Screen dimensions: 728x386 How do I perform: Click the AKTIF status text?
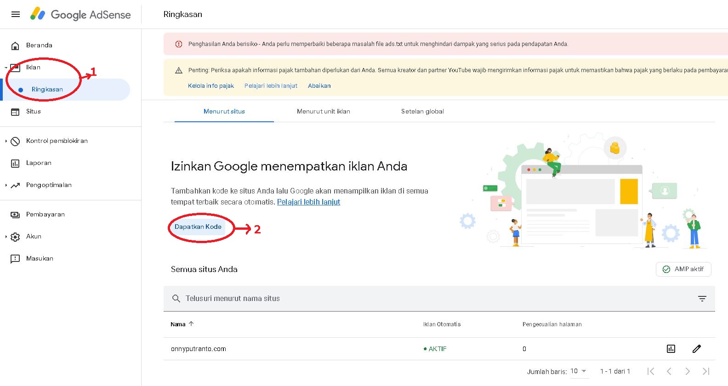click(438, 349)
